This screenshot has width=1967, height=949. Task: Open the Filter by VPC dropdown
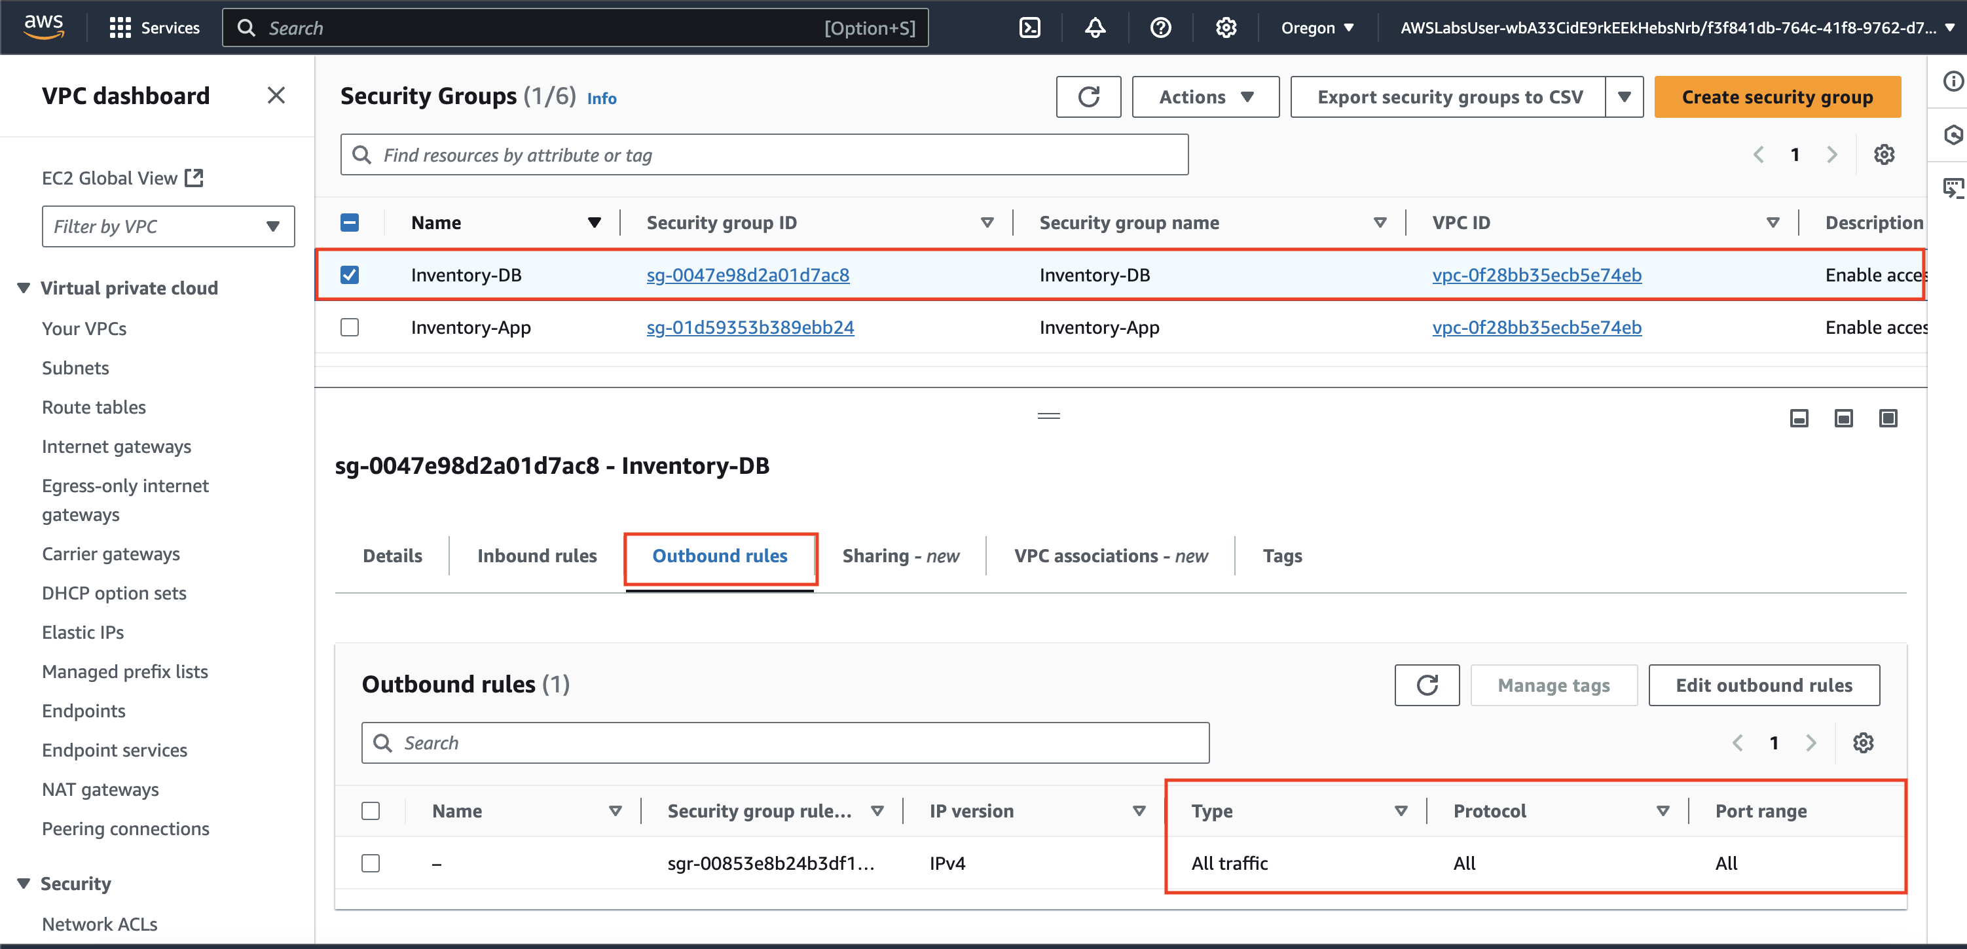(x=168, y=226)
